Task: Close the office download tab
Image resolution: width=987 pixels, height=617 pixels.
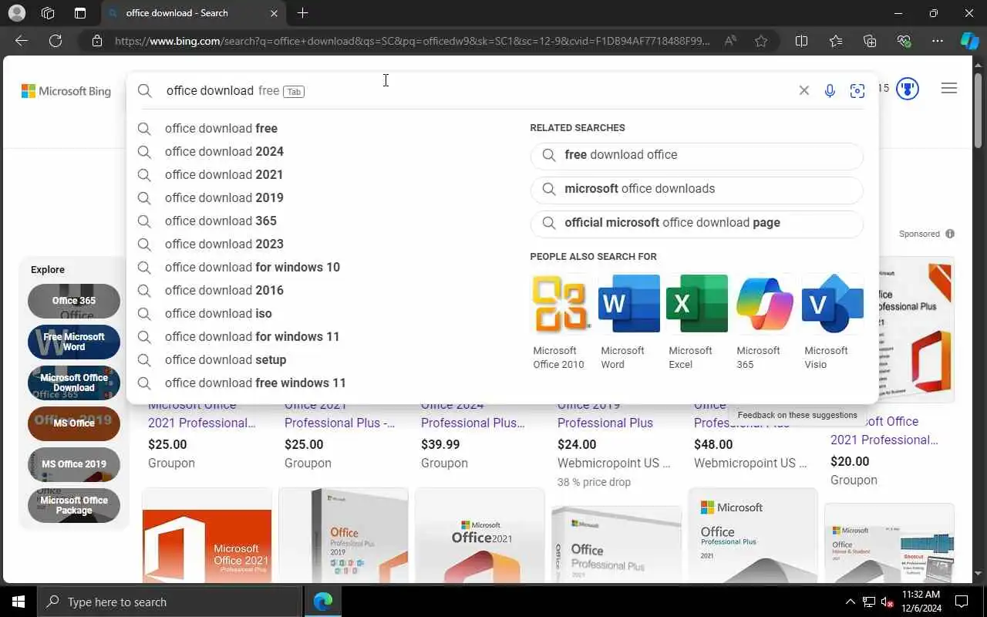Action: pos(275,13)
